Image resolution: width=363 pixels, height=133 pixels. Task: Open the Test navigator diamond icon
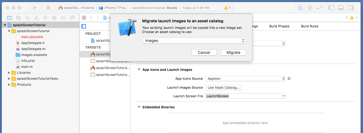45,18
